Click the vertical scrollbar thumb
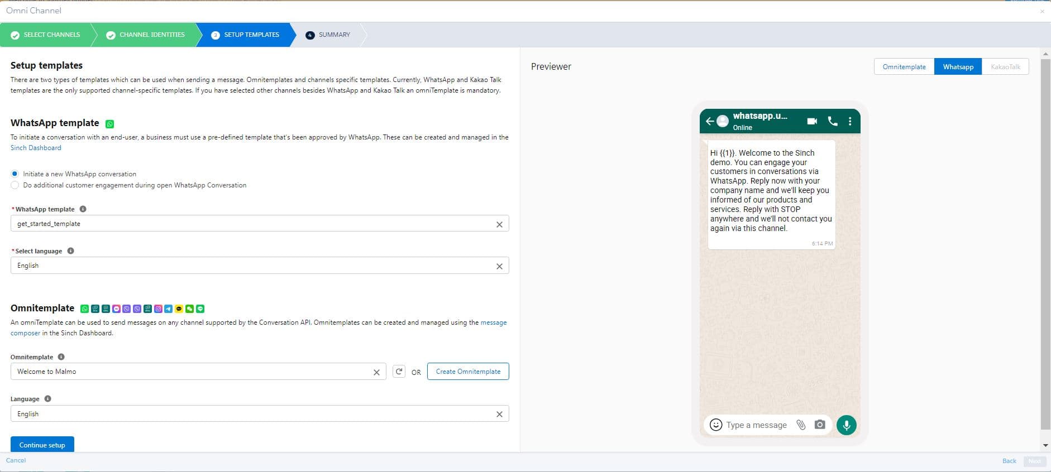The image size is (1051, 472). [1045, 244]
